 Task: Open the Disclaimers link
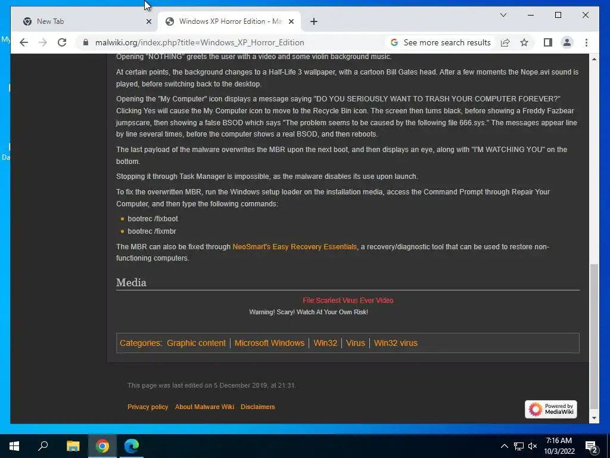(x=257, y=407)
